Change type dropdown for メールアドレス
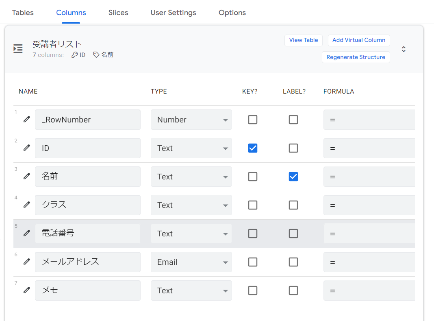 (191, 262)
